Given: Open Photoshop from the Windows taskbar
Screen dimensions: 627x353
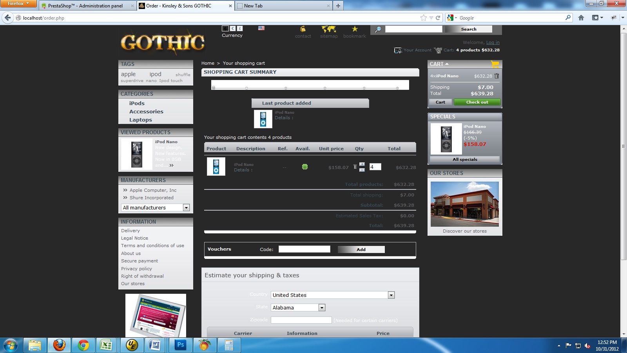Looking at the screenshot, I should 180,345.
